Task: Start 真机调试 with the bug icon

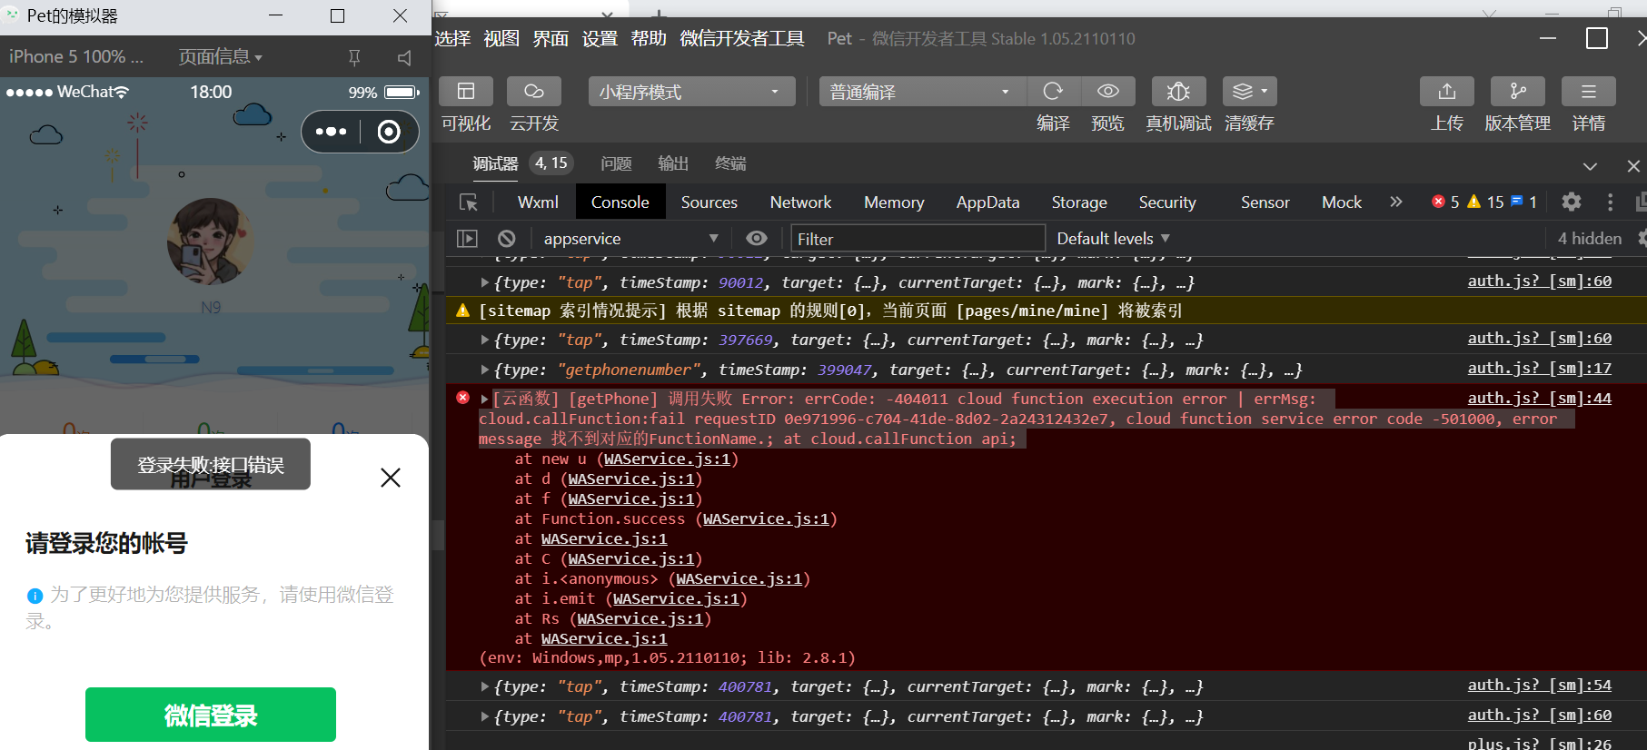Action: point(1178,91)
